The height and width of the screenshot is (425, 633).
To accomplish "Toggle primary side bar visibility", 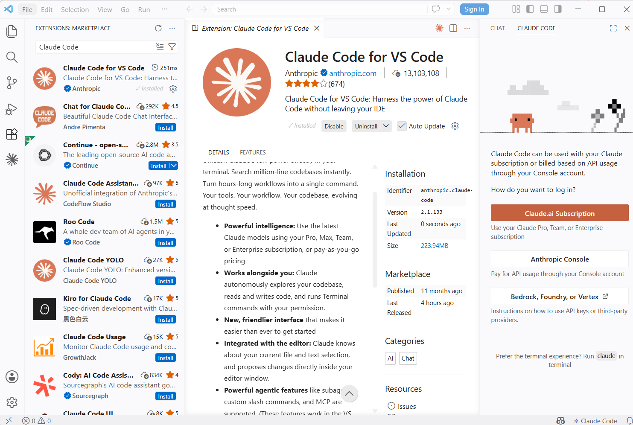I will pos(530,9).
